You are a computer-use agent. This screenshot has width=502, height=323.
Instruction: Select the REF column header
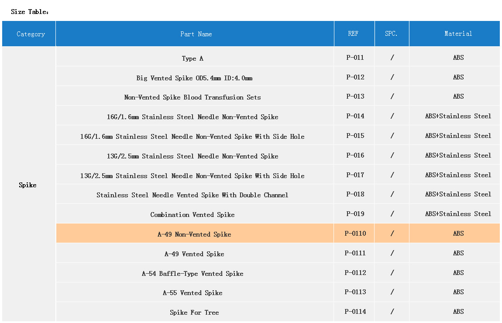click(354, 34)
